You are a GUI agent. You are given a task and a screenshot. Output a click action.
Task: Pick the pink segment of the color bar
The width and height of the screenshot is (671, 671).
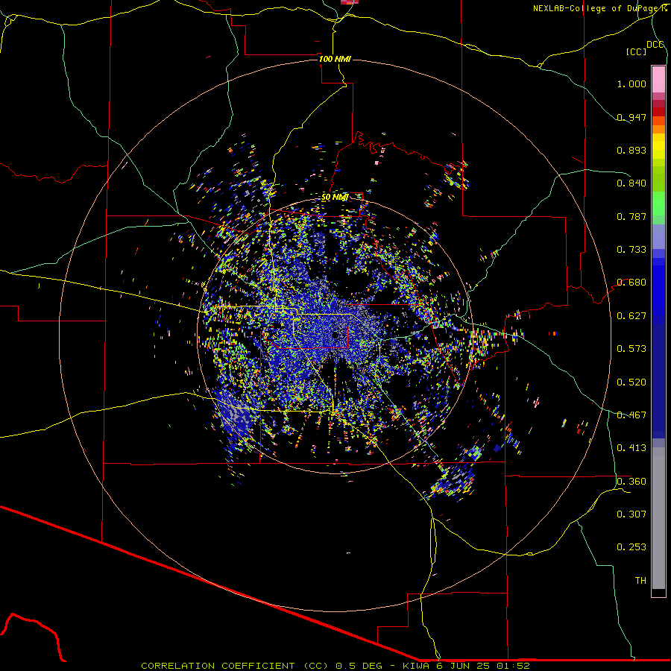coord(658,80)
